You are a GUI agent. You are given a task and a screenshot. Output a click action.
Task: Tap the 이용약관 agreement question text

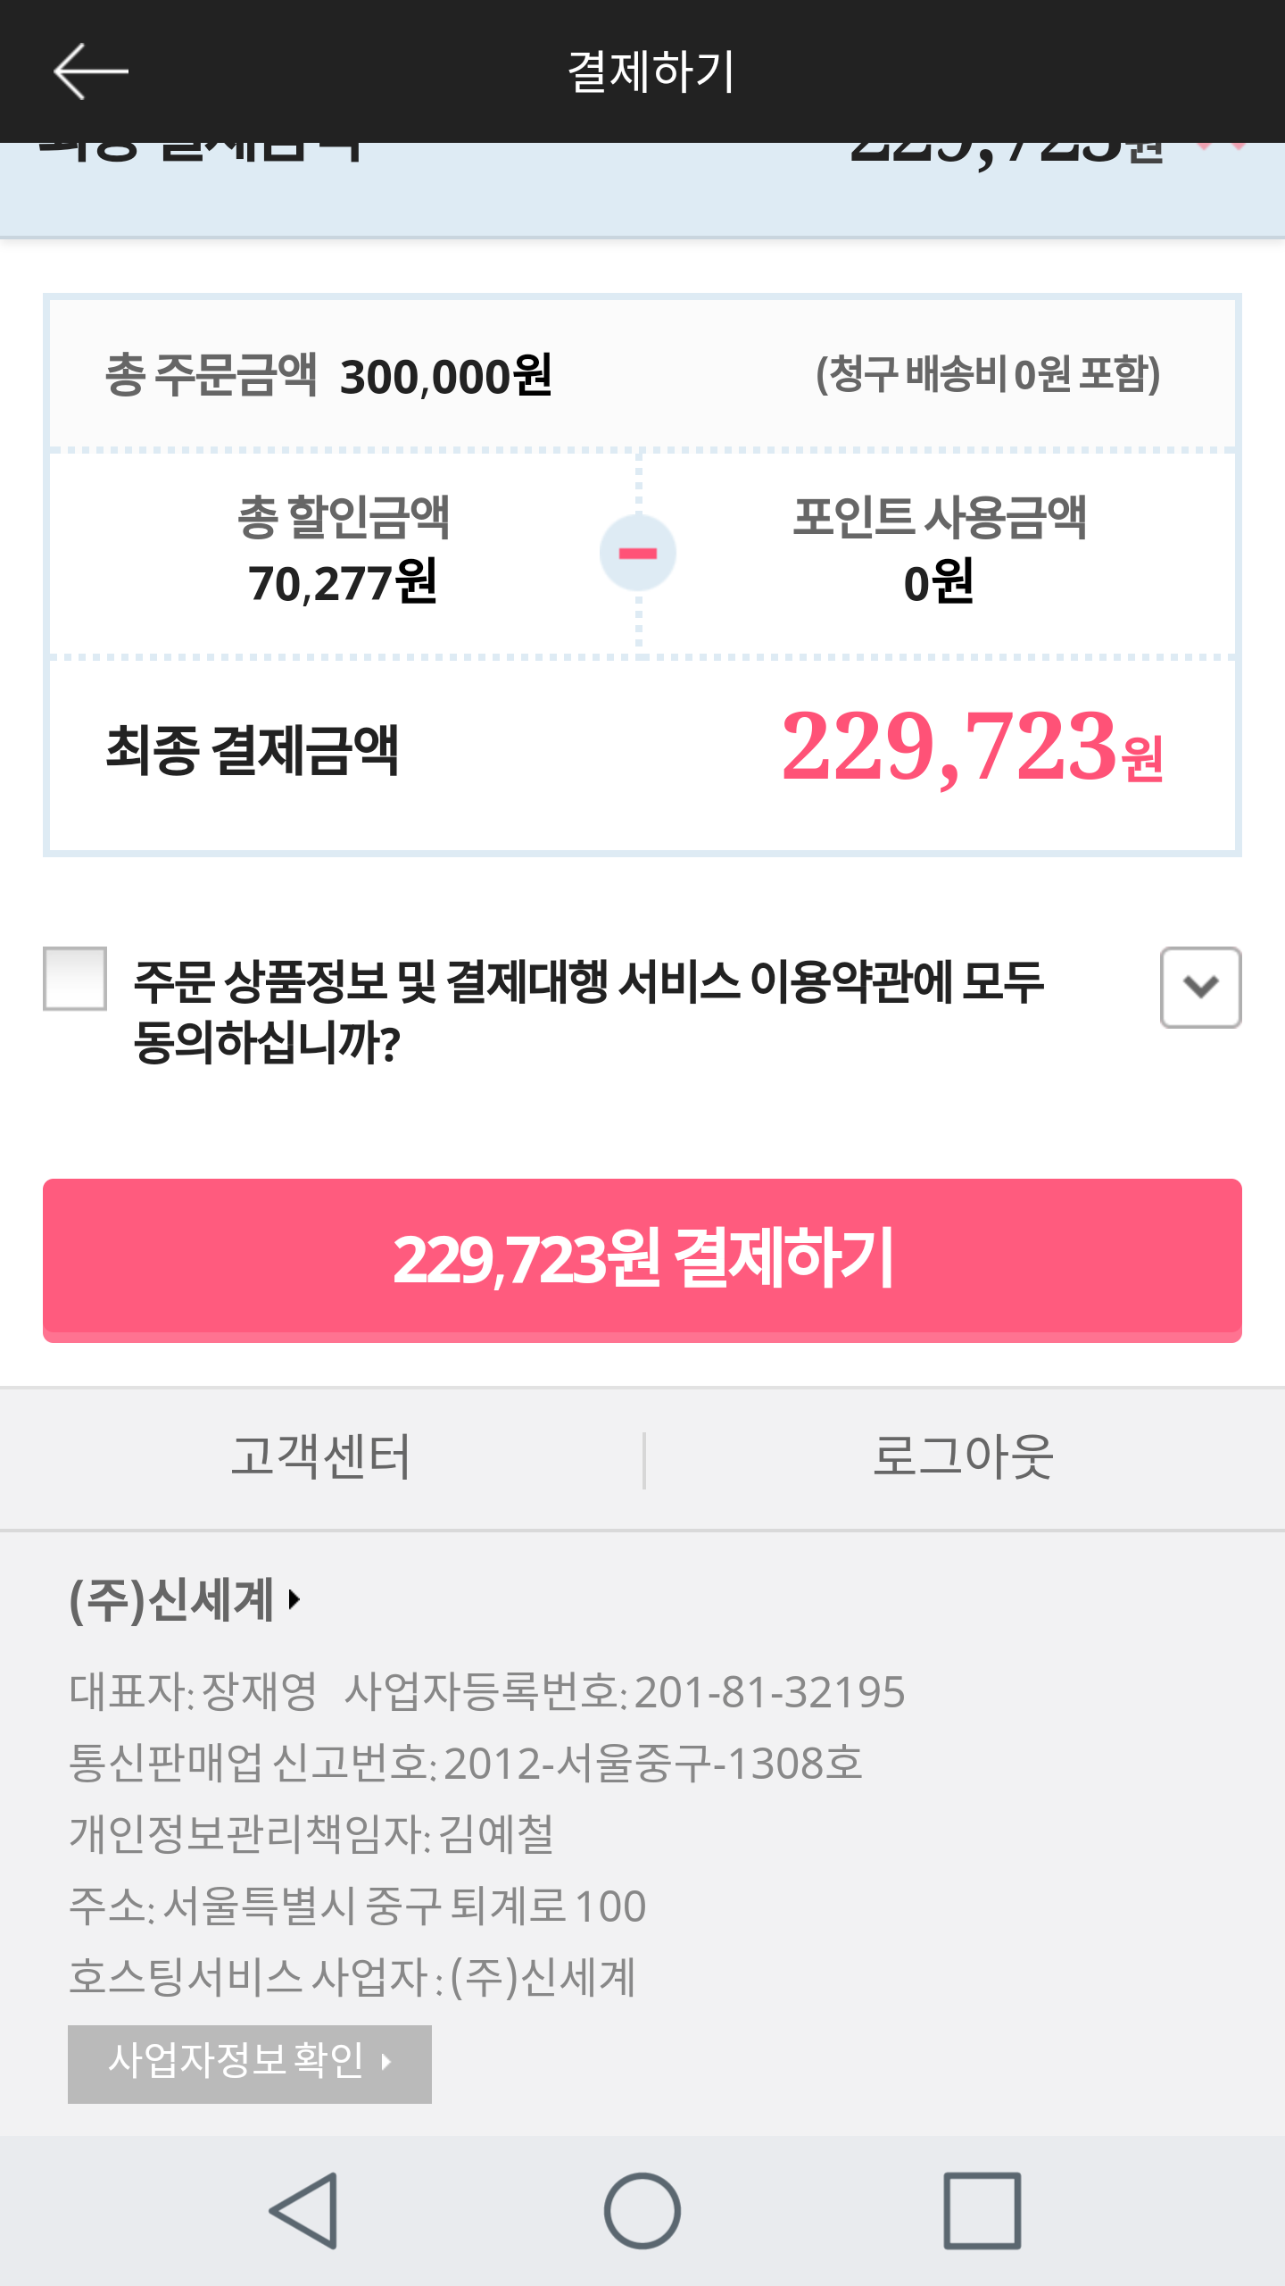(589, 1011)
